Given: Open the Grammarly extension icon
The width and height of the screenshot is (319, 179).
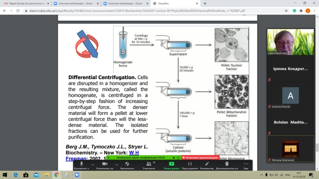Looking at the screenshot, I should [x=295, y=11].
